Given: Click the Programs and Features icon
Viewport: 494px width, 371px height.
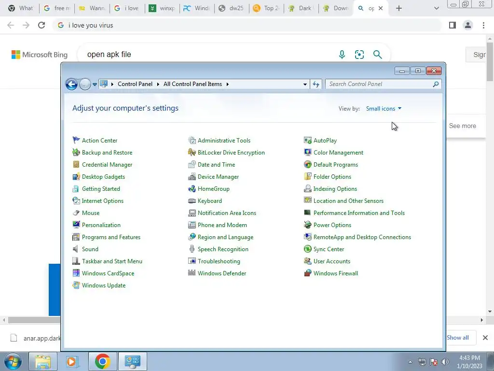Looking at the screenshot, I should tap(76, 237).
